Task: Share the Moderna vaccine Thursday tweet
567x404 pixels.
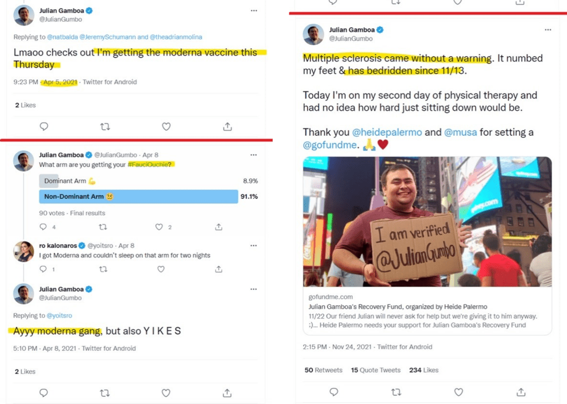Action: pyautogui.click(x=227, y=127)
